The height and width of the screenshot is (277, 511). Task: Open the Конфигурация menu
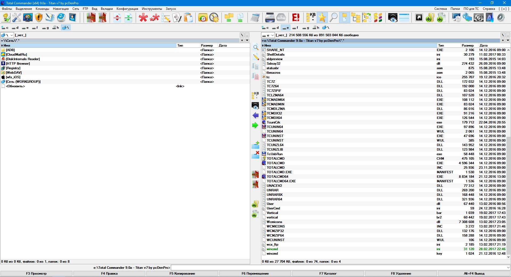tap(127, 9)
